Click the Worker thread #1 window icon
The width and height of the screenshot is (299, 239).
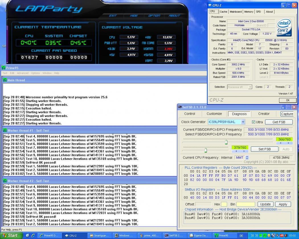pyautogui.click(x=5, y=131)
